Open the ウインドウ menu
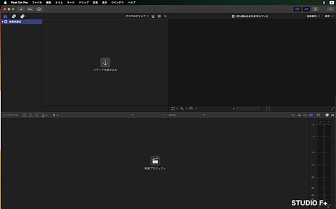This screenshot has width=336, height=209. (117, 2)
